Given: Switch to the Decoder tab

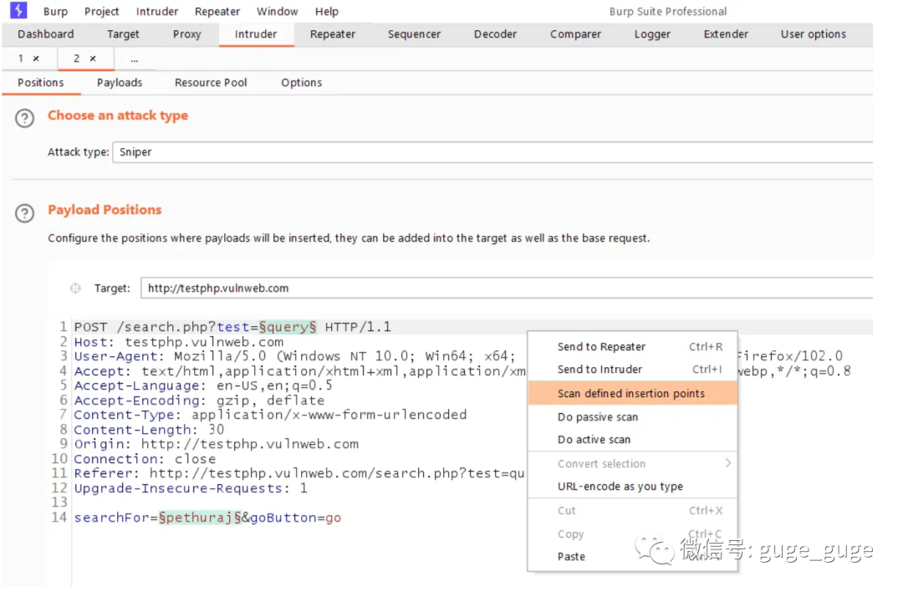Looking at the screenshot, I should [x=495, y=34].
